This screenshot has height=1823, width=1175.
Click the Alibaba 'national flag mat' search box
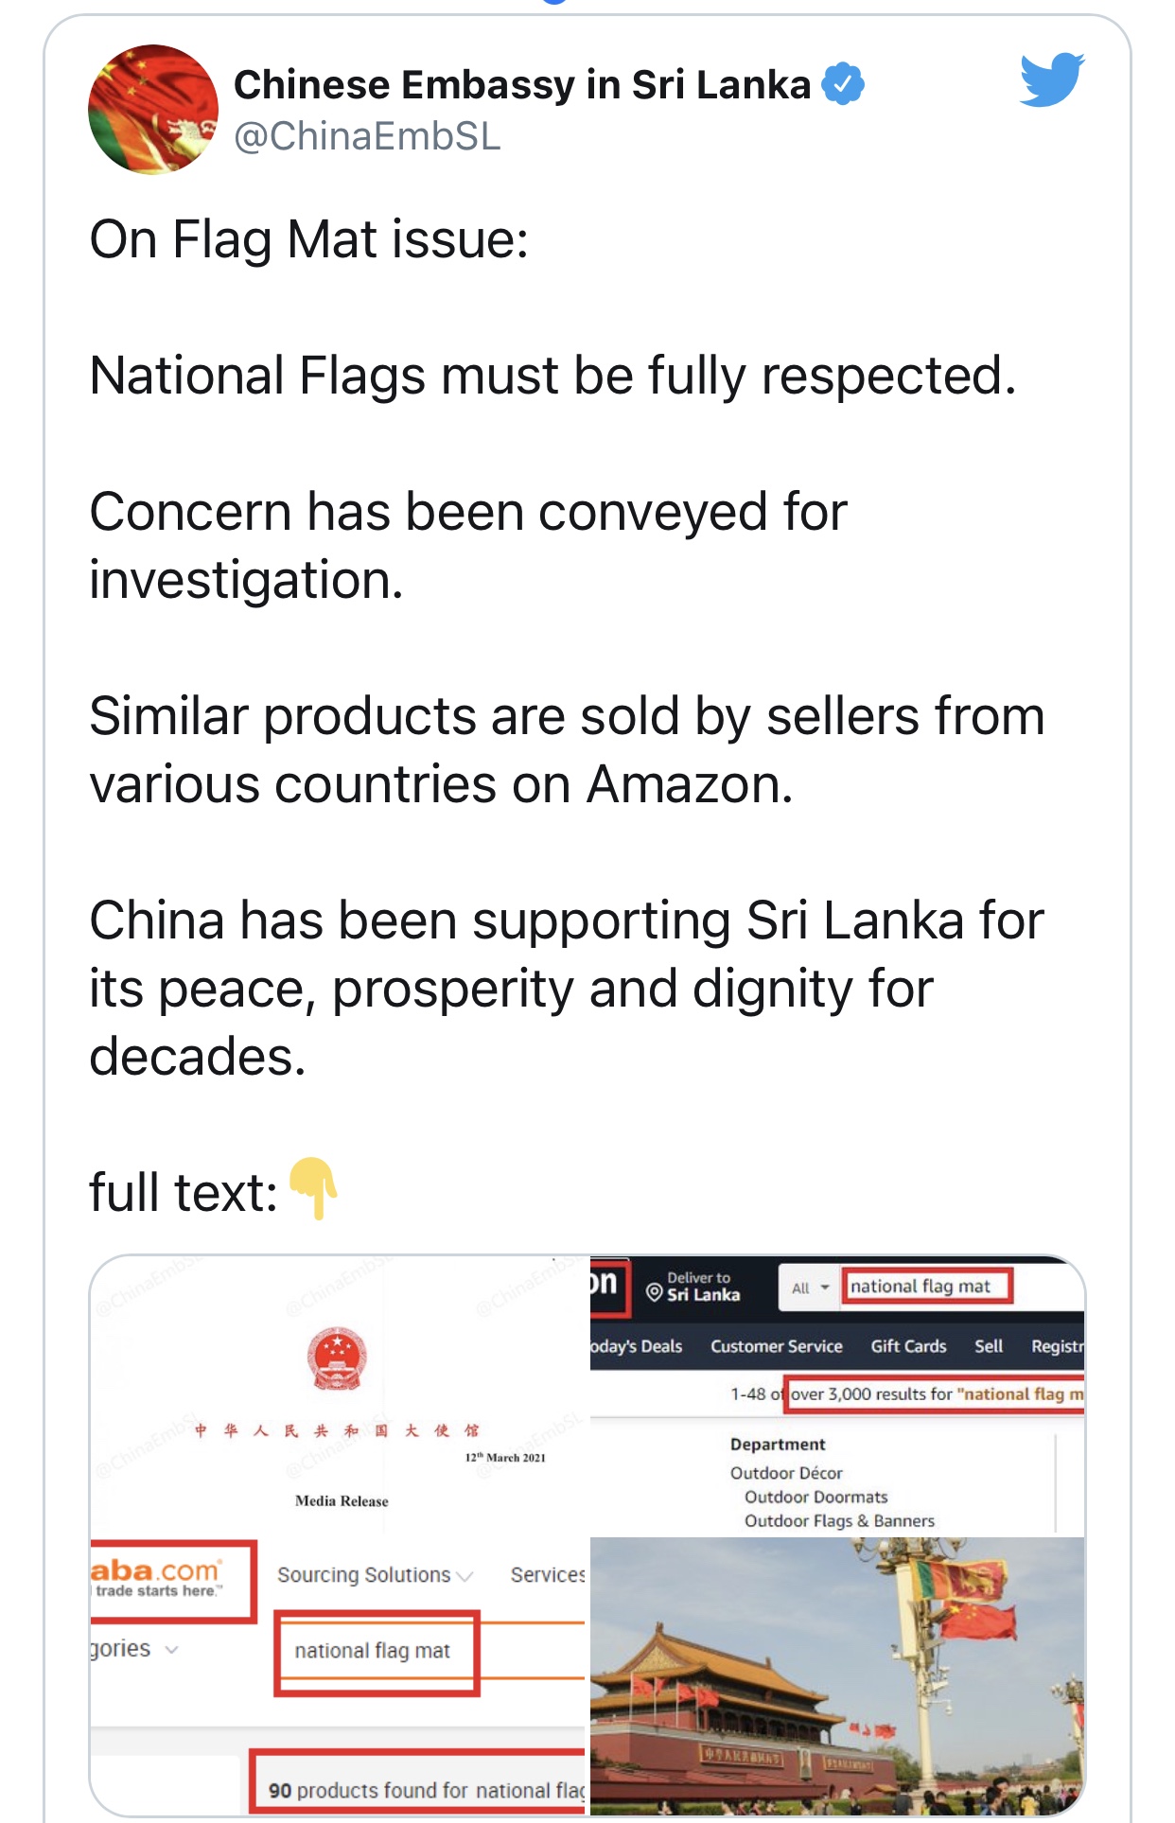pyautogui.click(x=376, y=1651)
